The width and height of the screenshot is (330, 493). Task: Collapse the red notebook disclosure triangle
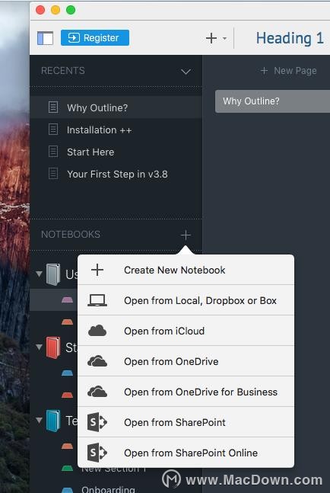click(x=40, y=347)
